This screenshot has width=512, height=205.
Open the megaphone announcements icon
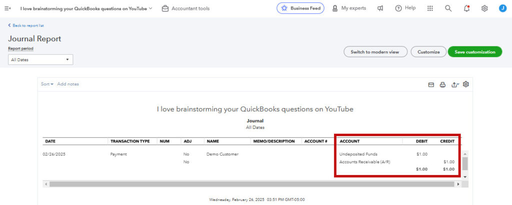380,8
